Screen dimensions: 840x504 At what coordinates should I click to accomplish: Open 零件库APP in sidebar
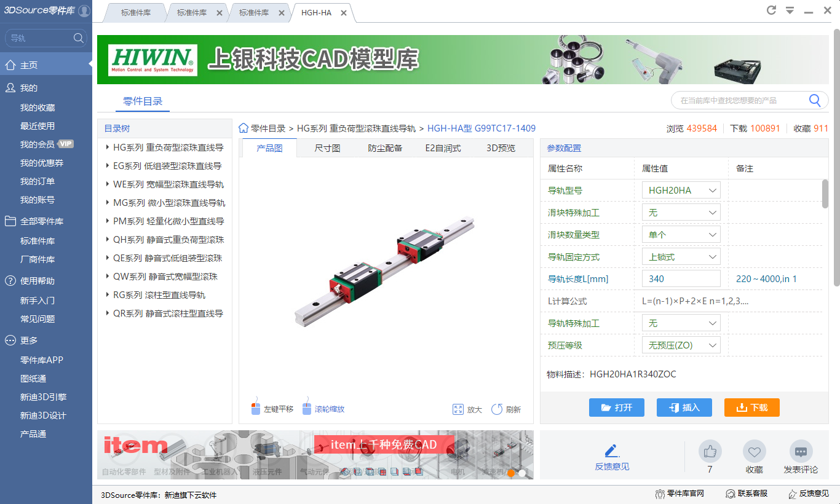[x=42, y=360]
